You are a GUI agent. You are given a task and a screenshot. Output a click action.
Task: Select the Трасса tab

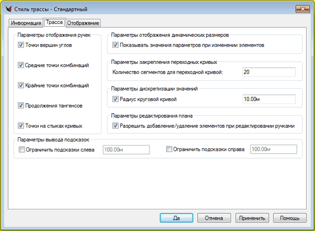tap(54, 22)
